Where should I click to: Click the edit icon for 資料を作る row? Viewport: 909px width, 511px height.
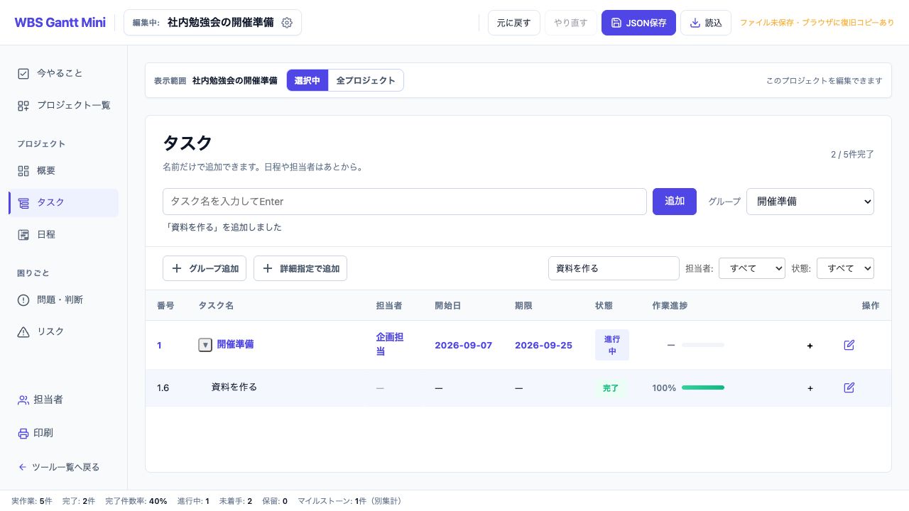coord(849,388)
